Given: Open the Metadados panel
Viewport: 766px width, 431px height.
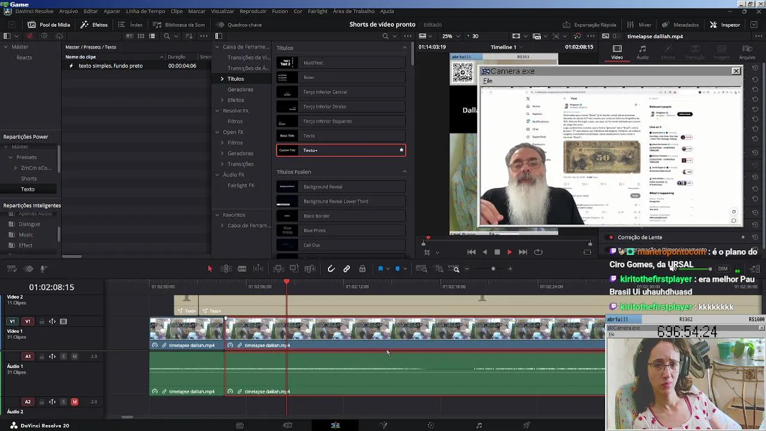Looking at the screenshot, I should (680, 25).
